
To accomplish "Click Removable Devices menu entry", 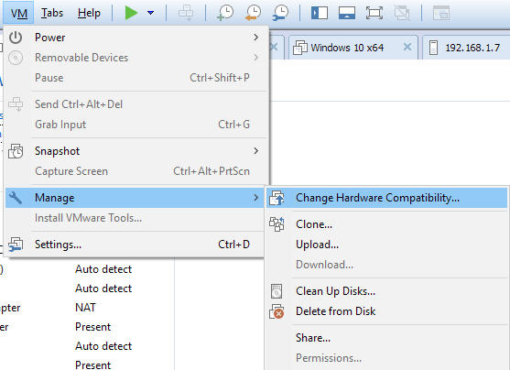I will 136,58.
